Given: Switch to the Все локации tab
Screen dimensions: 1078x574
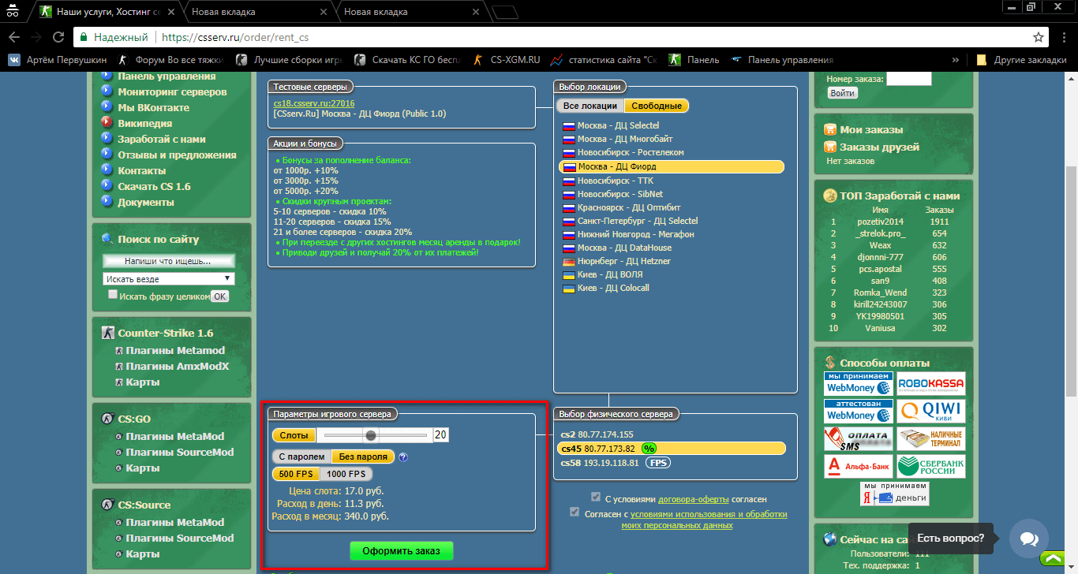Looking at the screenshot, I should pos(590,106).
